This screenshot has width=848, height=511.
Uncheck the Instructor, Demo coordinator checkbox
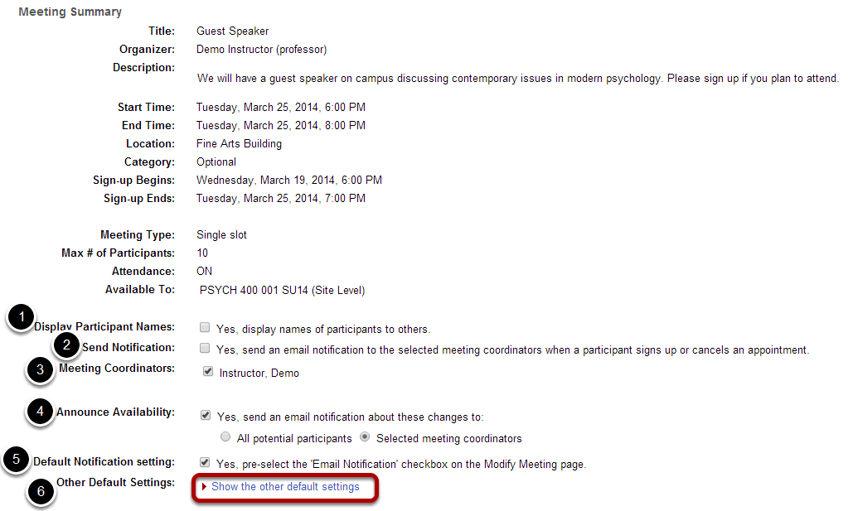point(208,372)
